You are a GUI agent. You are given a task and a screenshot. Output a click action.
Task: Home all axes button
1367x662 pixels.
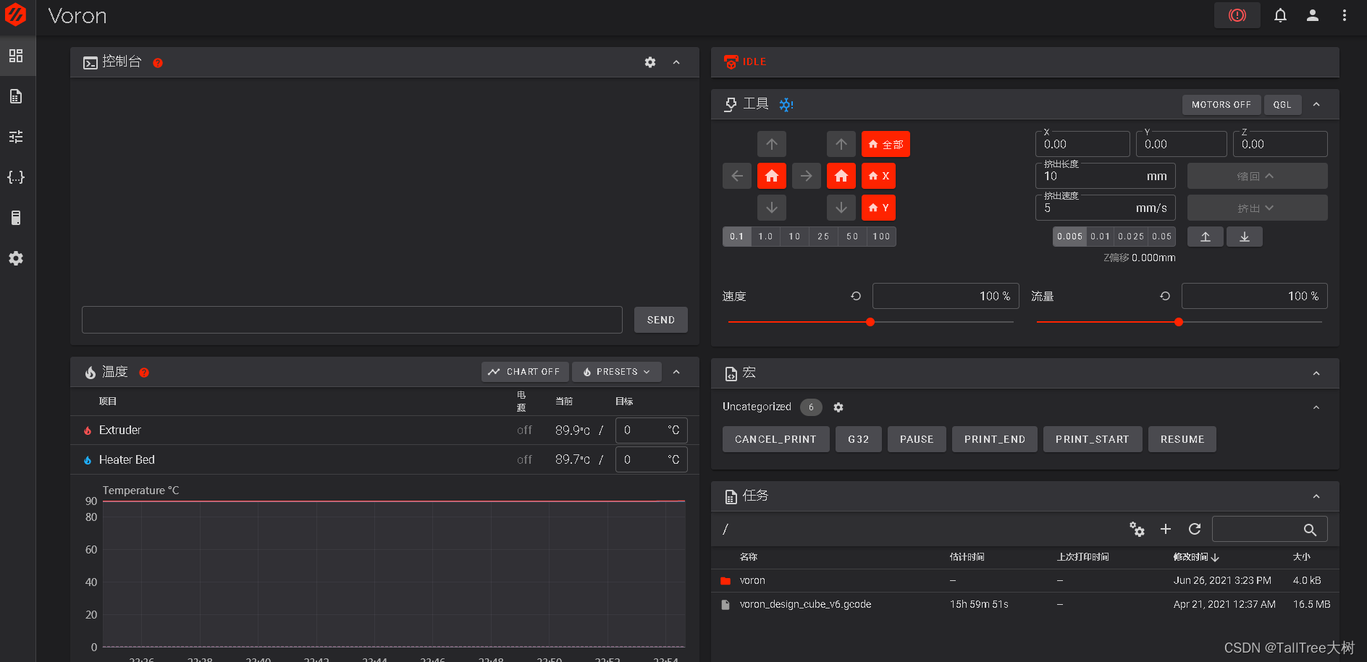tap(886, 144)
